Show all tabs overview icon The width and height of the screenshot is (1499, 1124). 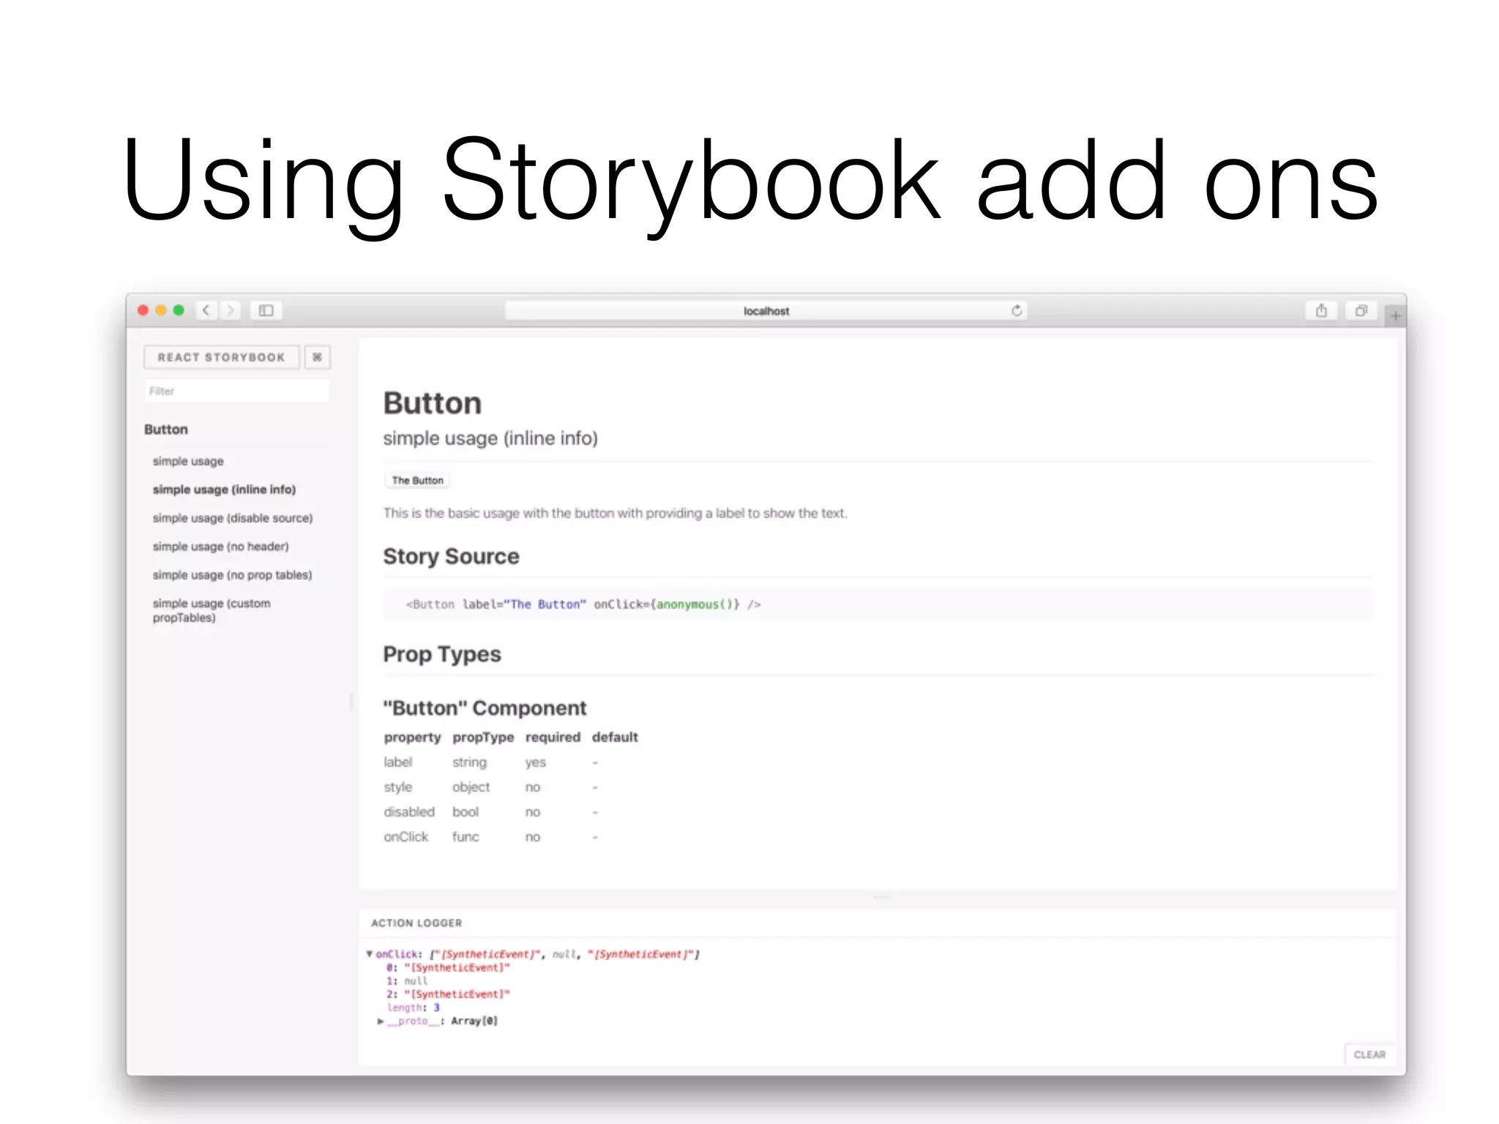[1361, 310]
